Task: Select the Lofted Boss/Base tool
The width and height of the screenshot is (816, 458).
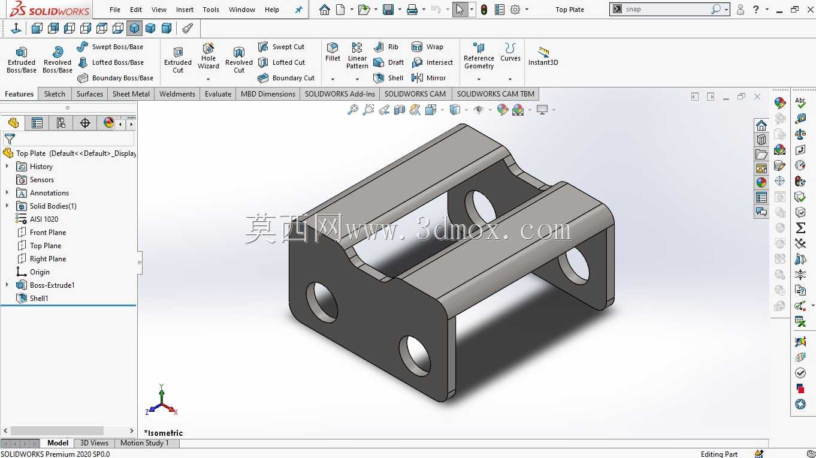Action: tap(110, 62)
